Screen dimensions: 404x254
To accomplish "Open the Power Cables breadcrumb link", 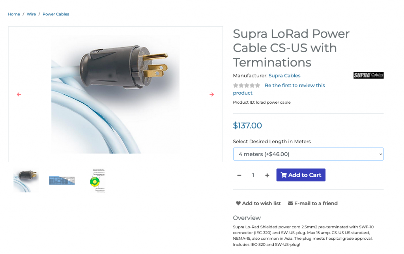I will point(56,14).
